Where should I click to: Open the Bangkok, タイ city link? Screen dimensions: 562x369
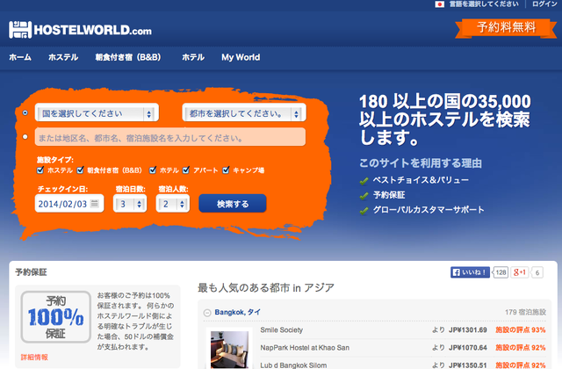[238, 313]
